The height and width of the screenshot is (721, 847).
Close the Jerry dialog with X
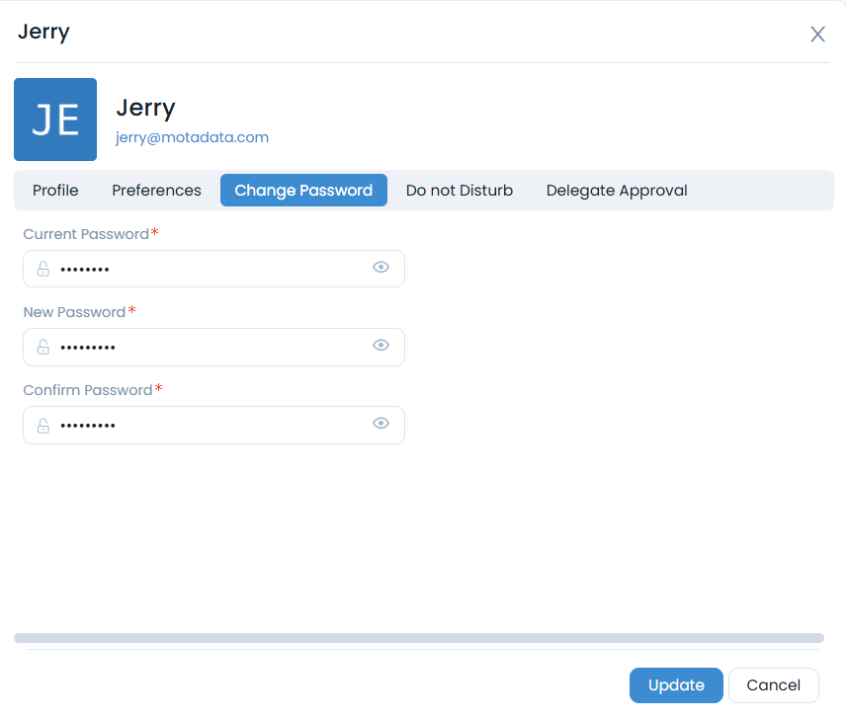(817, 35)
